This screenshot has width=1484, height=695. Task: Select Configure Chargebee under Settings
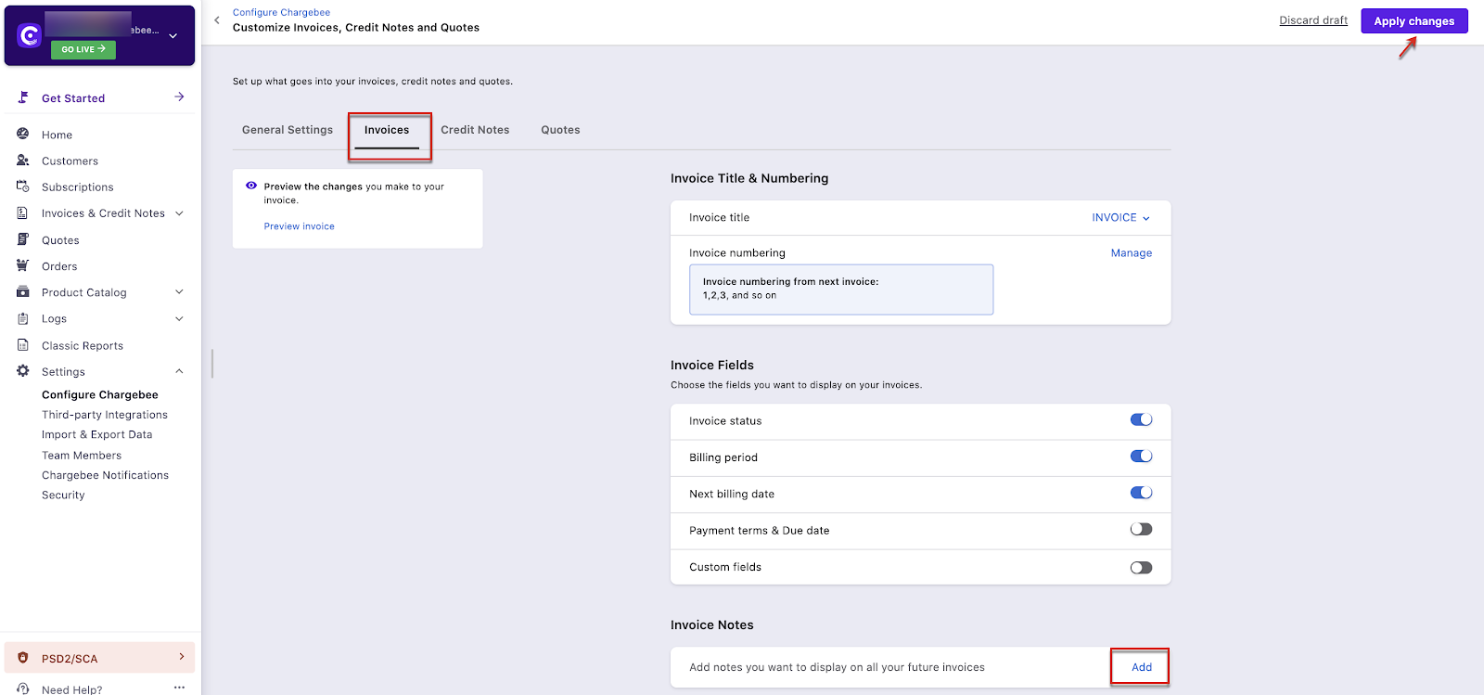(100, 394)
